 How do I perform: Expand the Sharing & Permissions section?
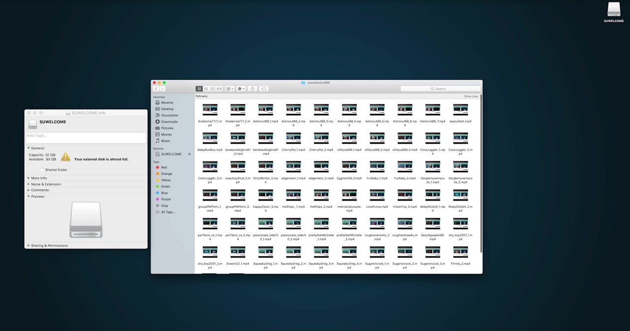coord(29,246)
